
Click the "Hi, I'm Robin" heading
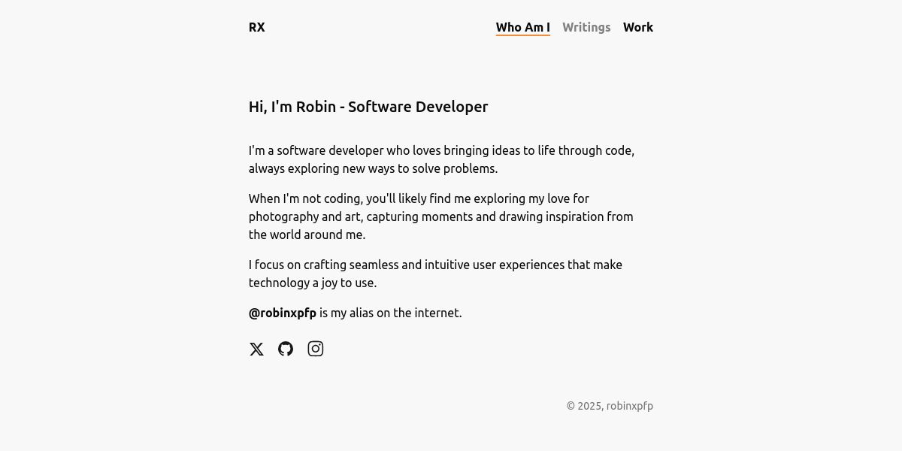(x=368, y=107)
